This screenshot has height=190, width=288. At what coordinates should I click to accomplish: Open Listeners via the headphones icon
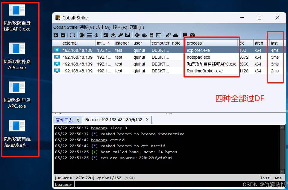(72, 35)
